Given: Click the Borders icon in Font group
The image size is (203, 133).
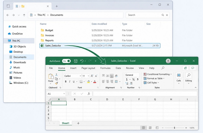Looking at the screenshot, I should (x=81, y=82).
